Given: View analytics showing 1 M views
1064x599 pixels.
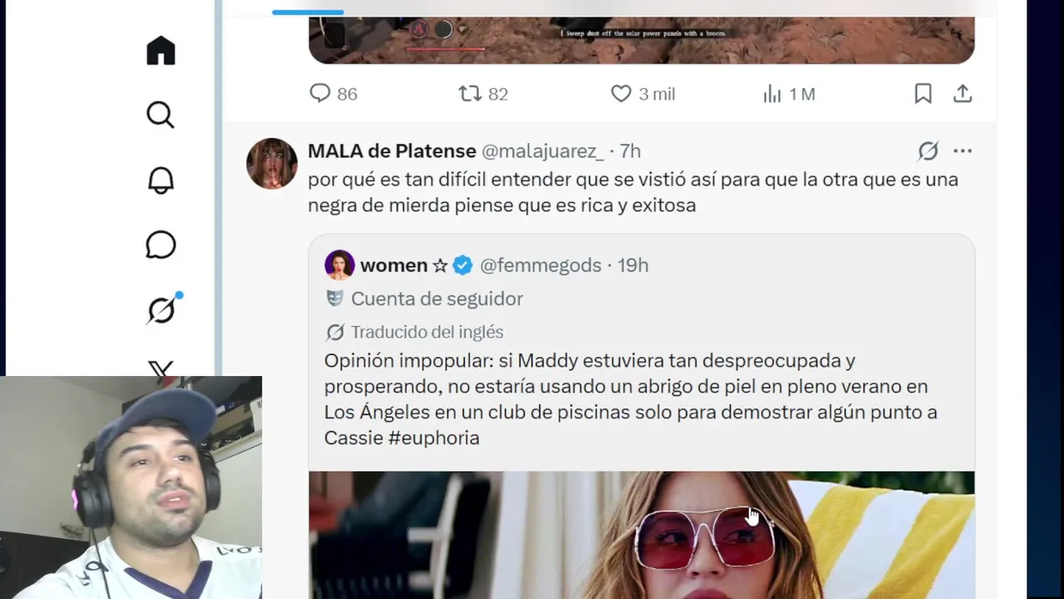Looking at the screenshot, I should (x=788, y=94).
